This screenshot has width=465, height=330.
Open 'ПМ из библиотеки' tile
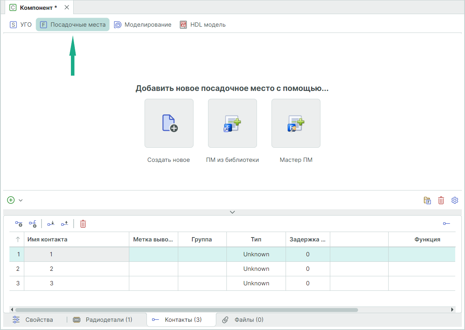[232, 123]
